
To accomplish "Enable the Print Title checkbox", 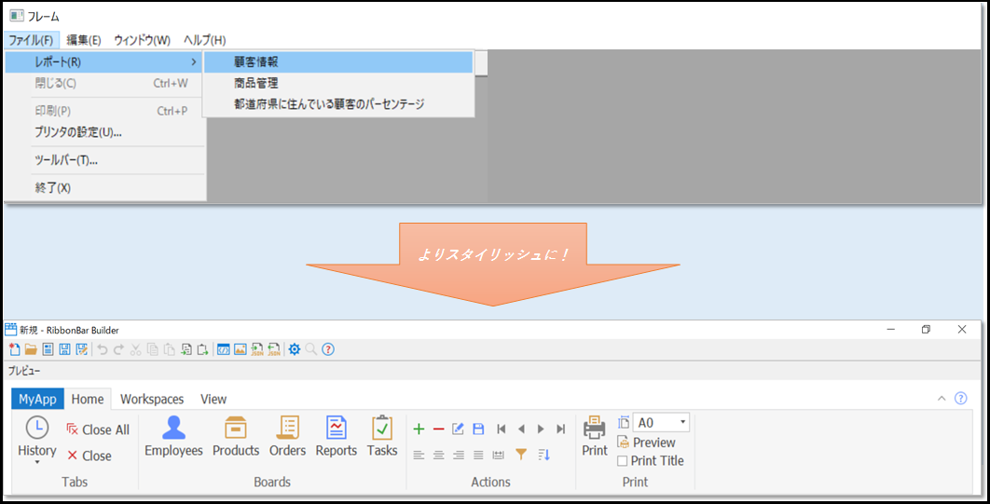I will pos(623,461).
